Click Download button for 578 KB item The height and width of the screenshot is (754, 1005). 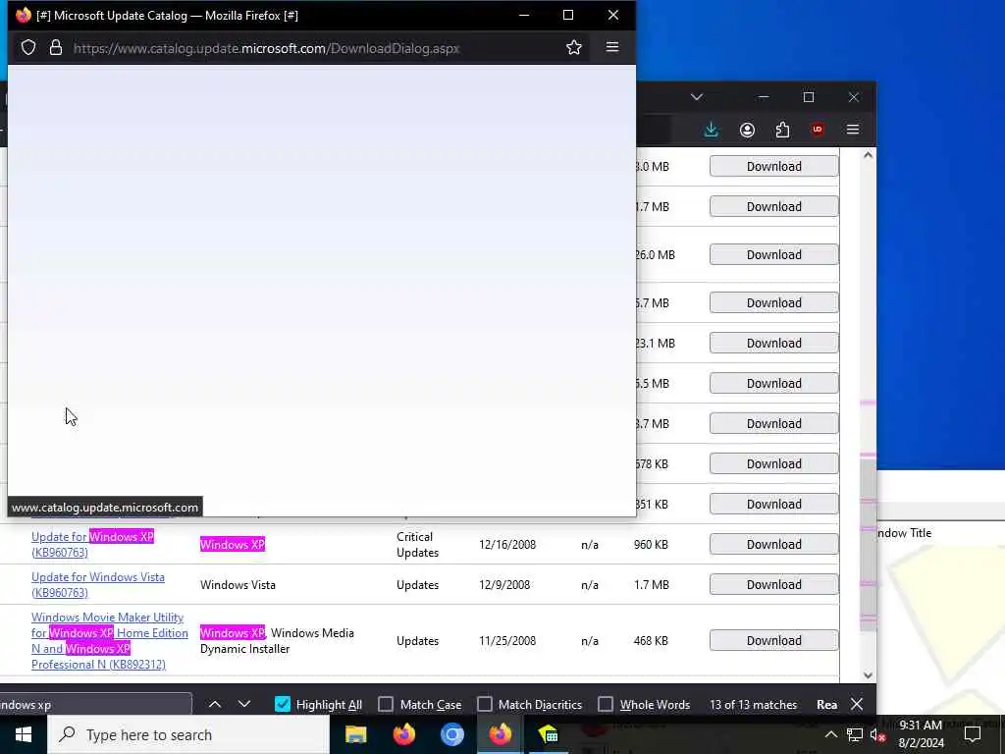773,463
